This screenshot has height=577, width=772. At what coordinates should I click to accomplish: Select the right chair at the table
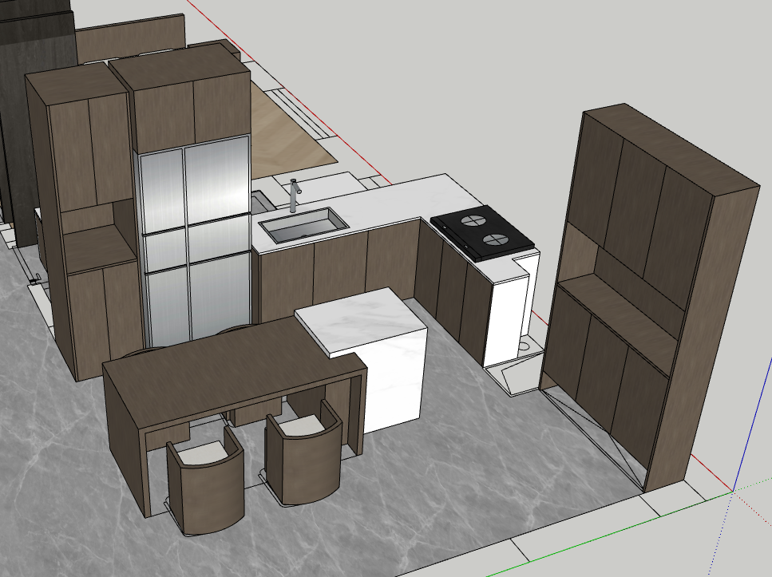(x=303, y=457)
